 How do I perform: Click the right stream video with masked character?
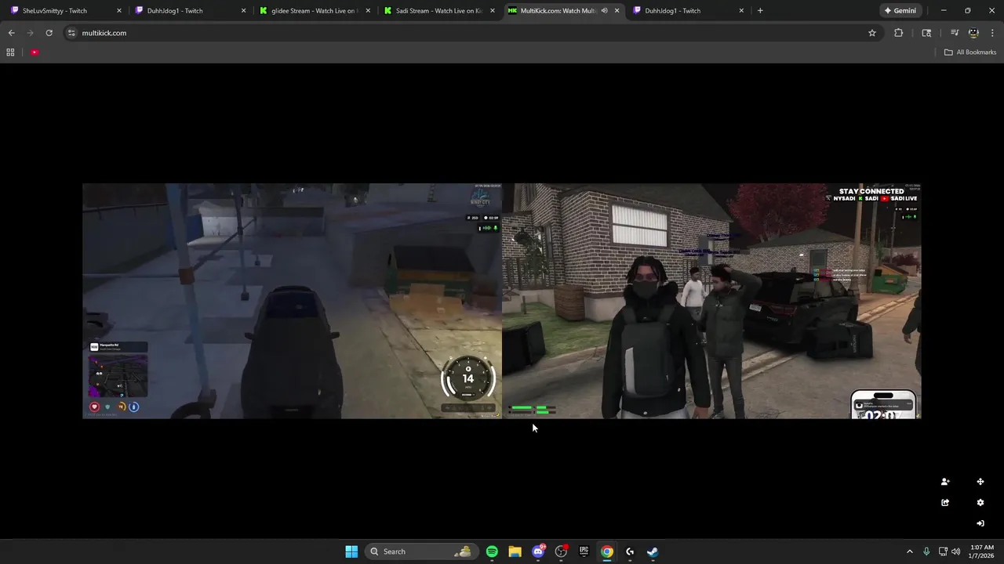[711, 301]
